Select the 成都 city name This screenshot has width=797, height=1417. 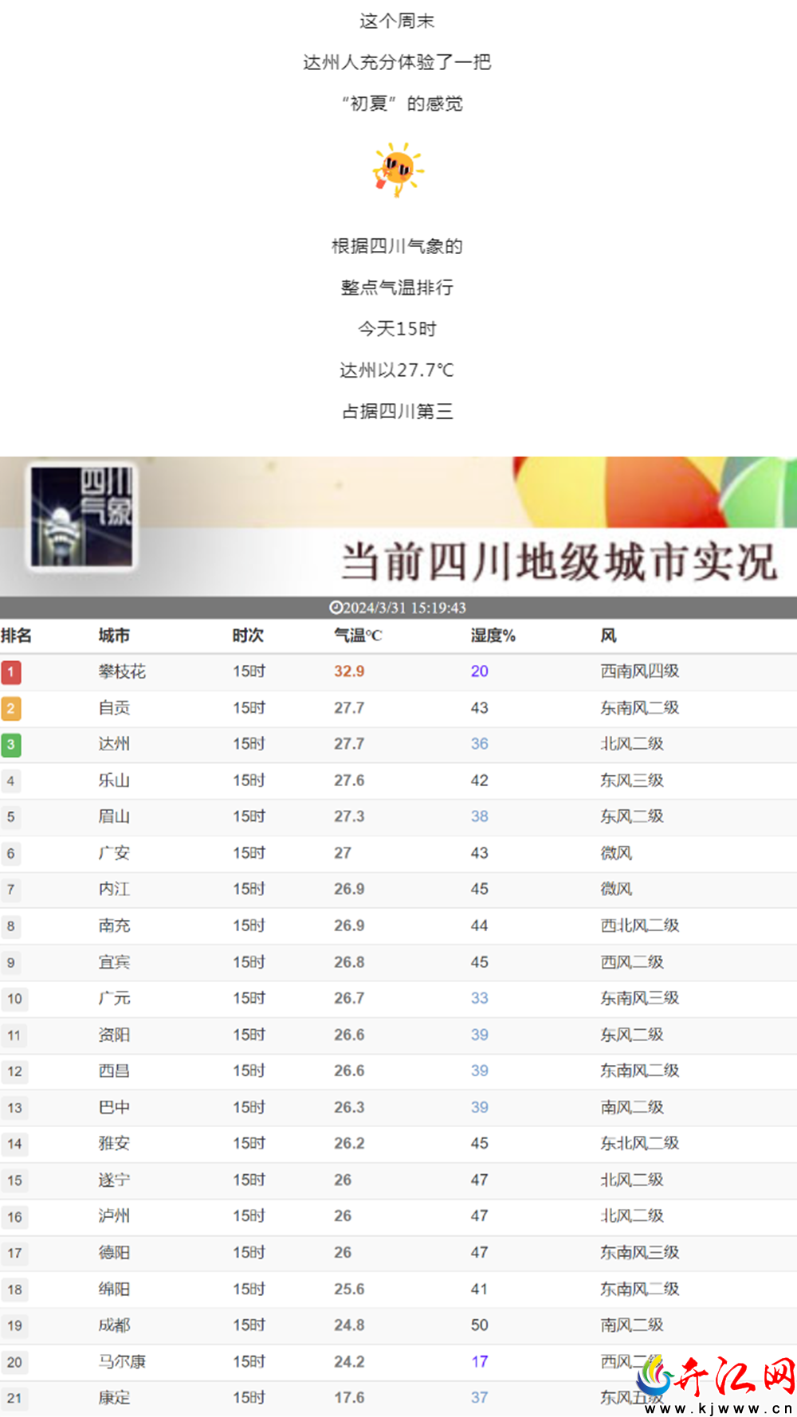coord(114,1325)
